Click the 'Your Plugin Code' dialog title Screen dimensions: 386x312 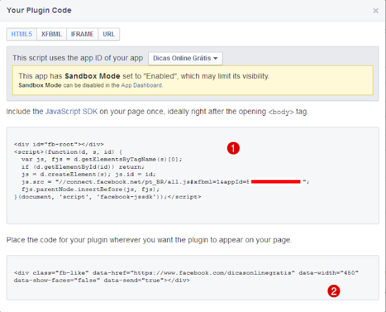39,10
